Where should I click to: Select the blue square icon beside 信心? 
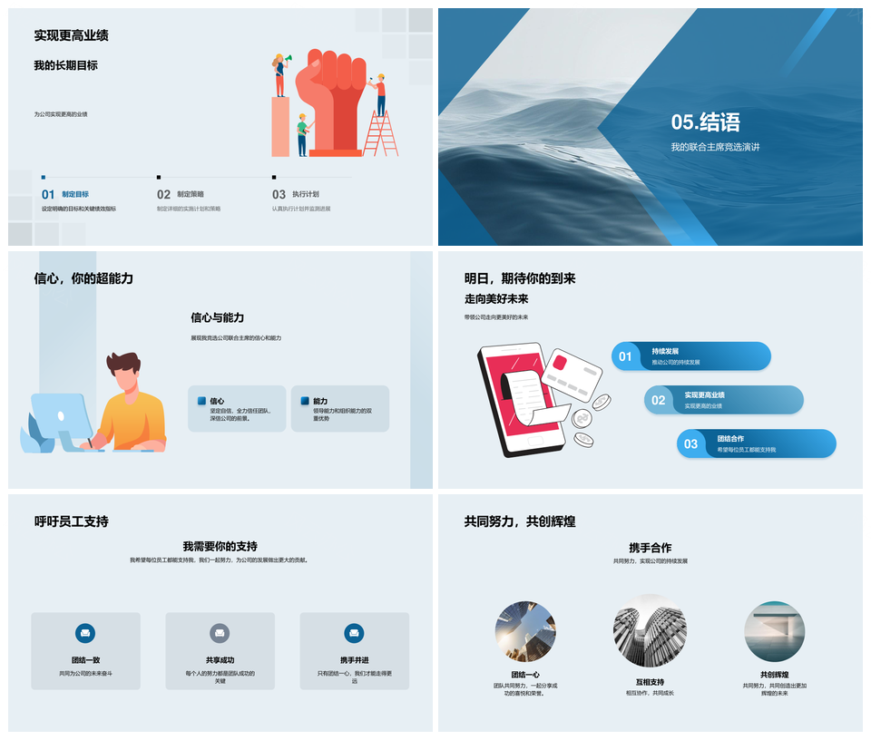201,401
